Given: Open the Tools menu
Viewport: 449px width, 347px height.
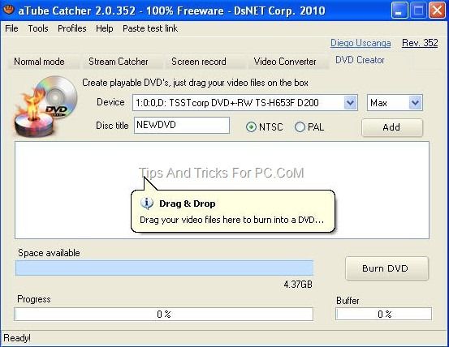Looking at the screenshot, I should [38, 28].
